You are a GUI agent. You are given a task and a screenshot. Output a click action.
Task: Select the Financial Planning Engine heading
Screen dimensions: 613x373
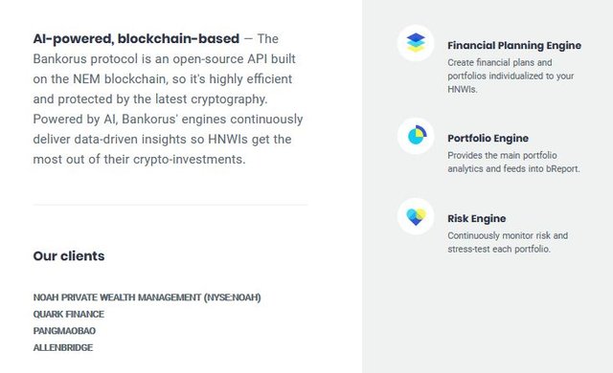click(514, 45)
